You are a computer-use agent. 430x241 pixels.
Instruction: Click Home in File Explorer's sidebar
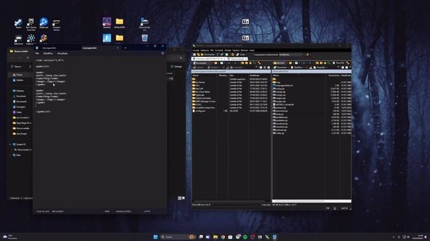coord(19,74)
